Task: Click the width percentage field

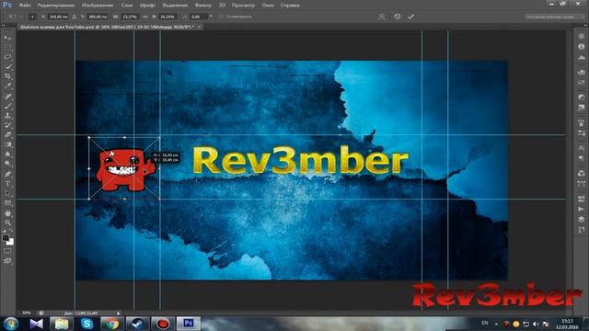Action: [x=130, y=17]
